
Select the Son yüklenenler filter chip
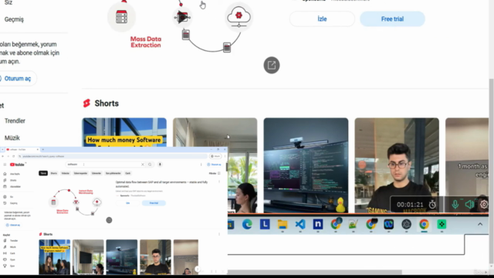[113, 173]
